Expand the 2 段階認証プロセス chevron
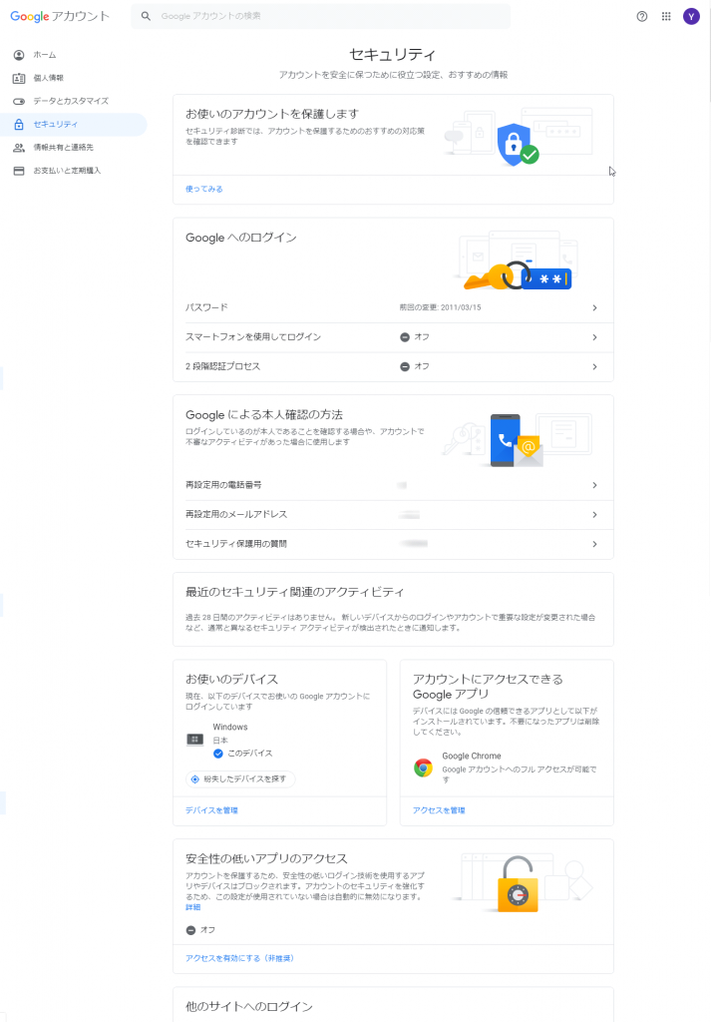 pyautogui.click(x=594, y=367)
